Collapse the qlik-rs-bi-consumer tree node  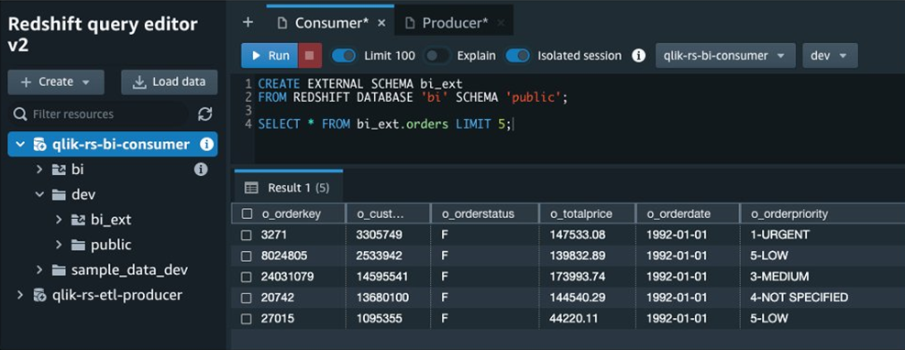pos(21,144)
